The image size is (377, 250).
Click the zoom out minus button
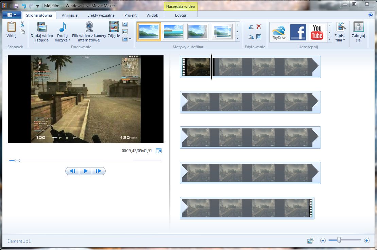(x=323, y=240)
